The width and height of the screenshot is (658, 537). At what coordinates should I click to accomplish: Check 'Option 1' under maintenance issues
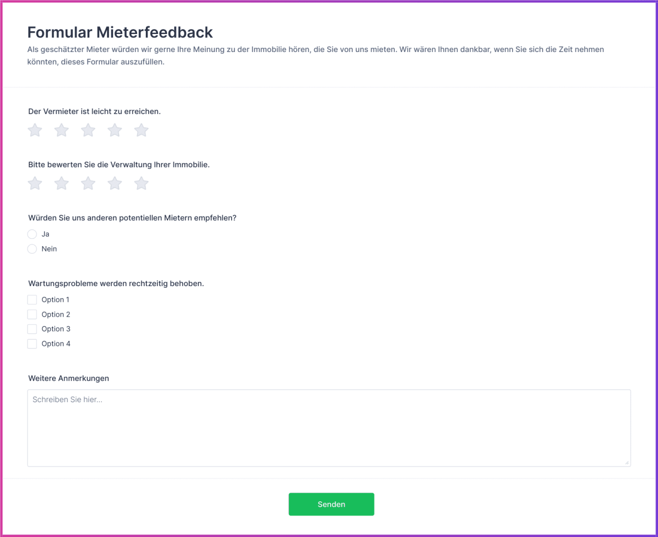32,300
